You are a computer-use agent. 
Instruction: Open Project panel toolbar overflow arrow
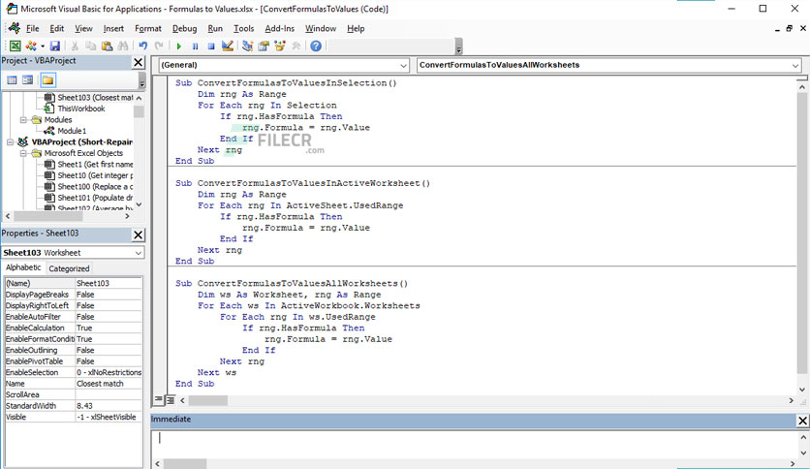pos(142,81)
